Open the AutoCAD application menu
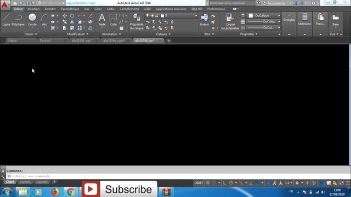Viewport: 351px width, 197px height. [x=5, y=5]
